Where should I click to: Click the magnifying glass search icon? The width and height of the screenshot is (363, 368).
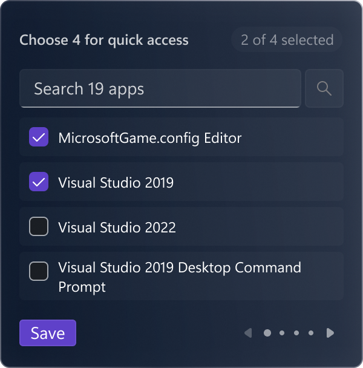pyautogui.click(x=324, y=88)
